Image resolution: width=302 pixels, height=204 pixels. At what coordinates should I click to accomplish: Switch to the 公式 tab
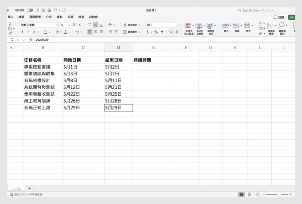(x=49, y=17)
